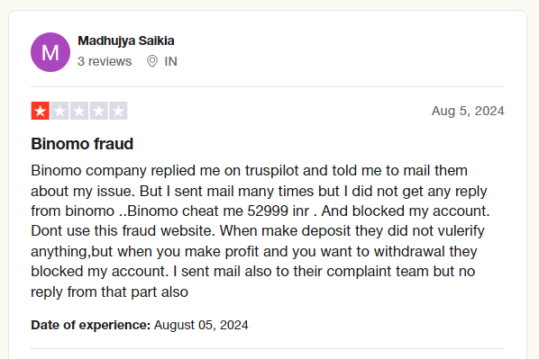The height and width of the screenshot is (359, 539).
Task: Click the purple M avatar circle
Action: [x=50, y=52]
